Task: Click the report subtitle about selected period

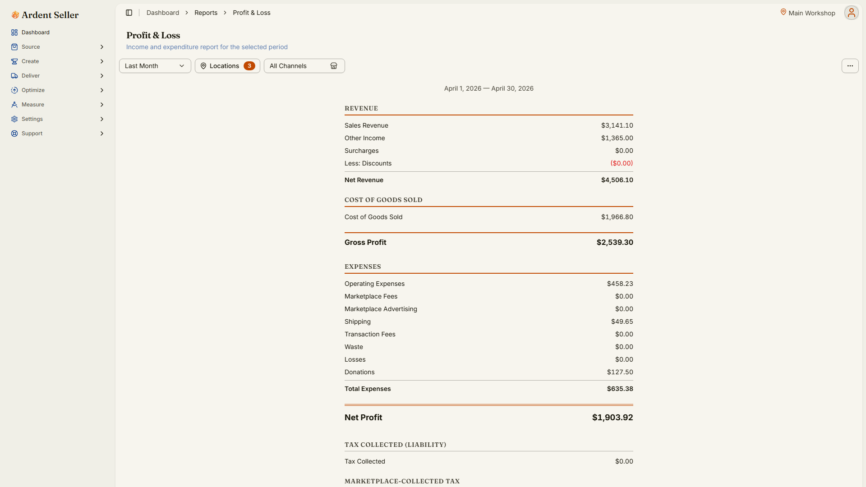Action: click(207, 47)
